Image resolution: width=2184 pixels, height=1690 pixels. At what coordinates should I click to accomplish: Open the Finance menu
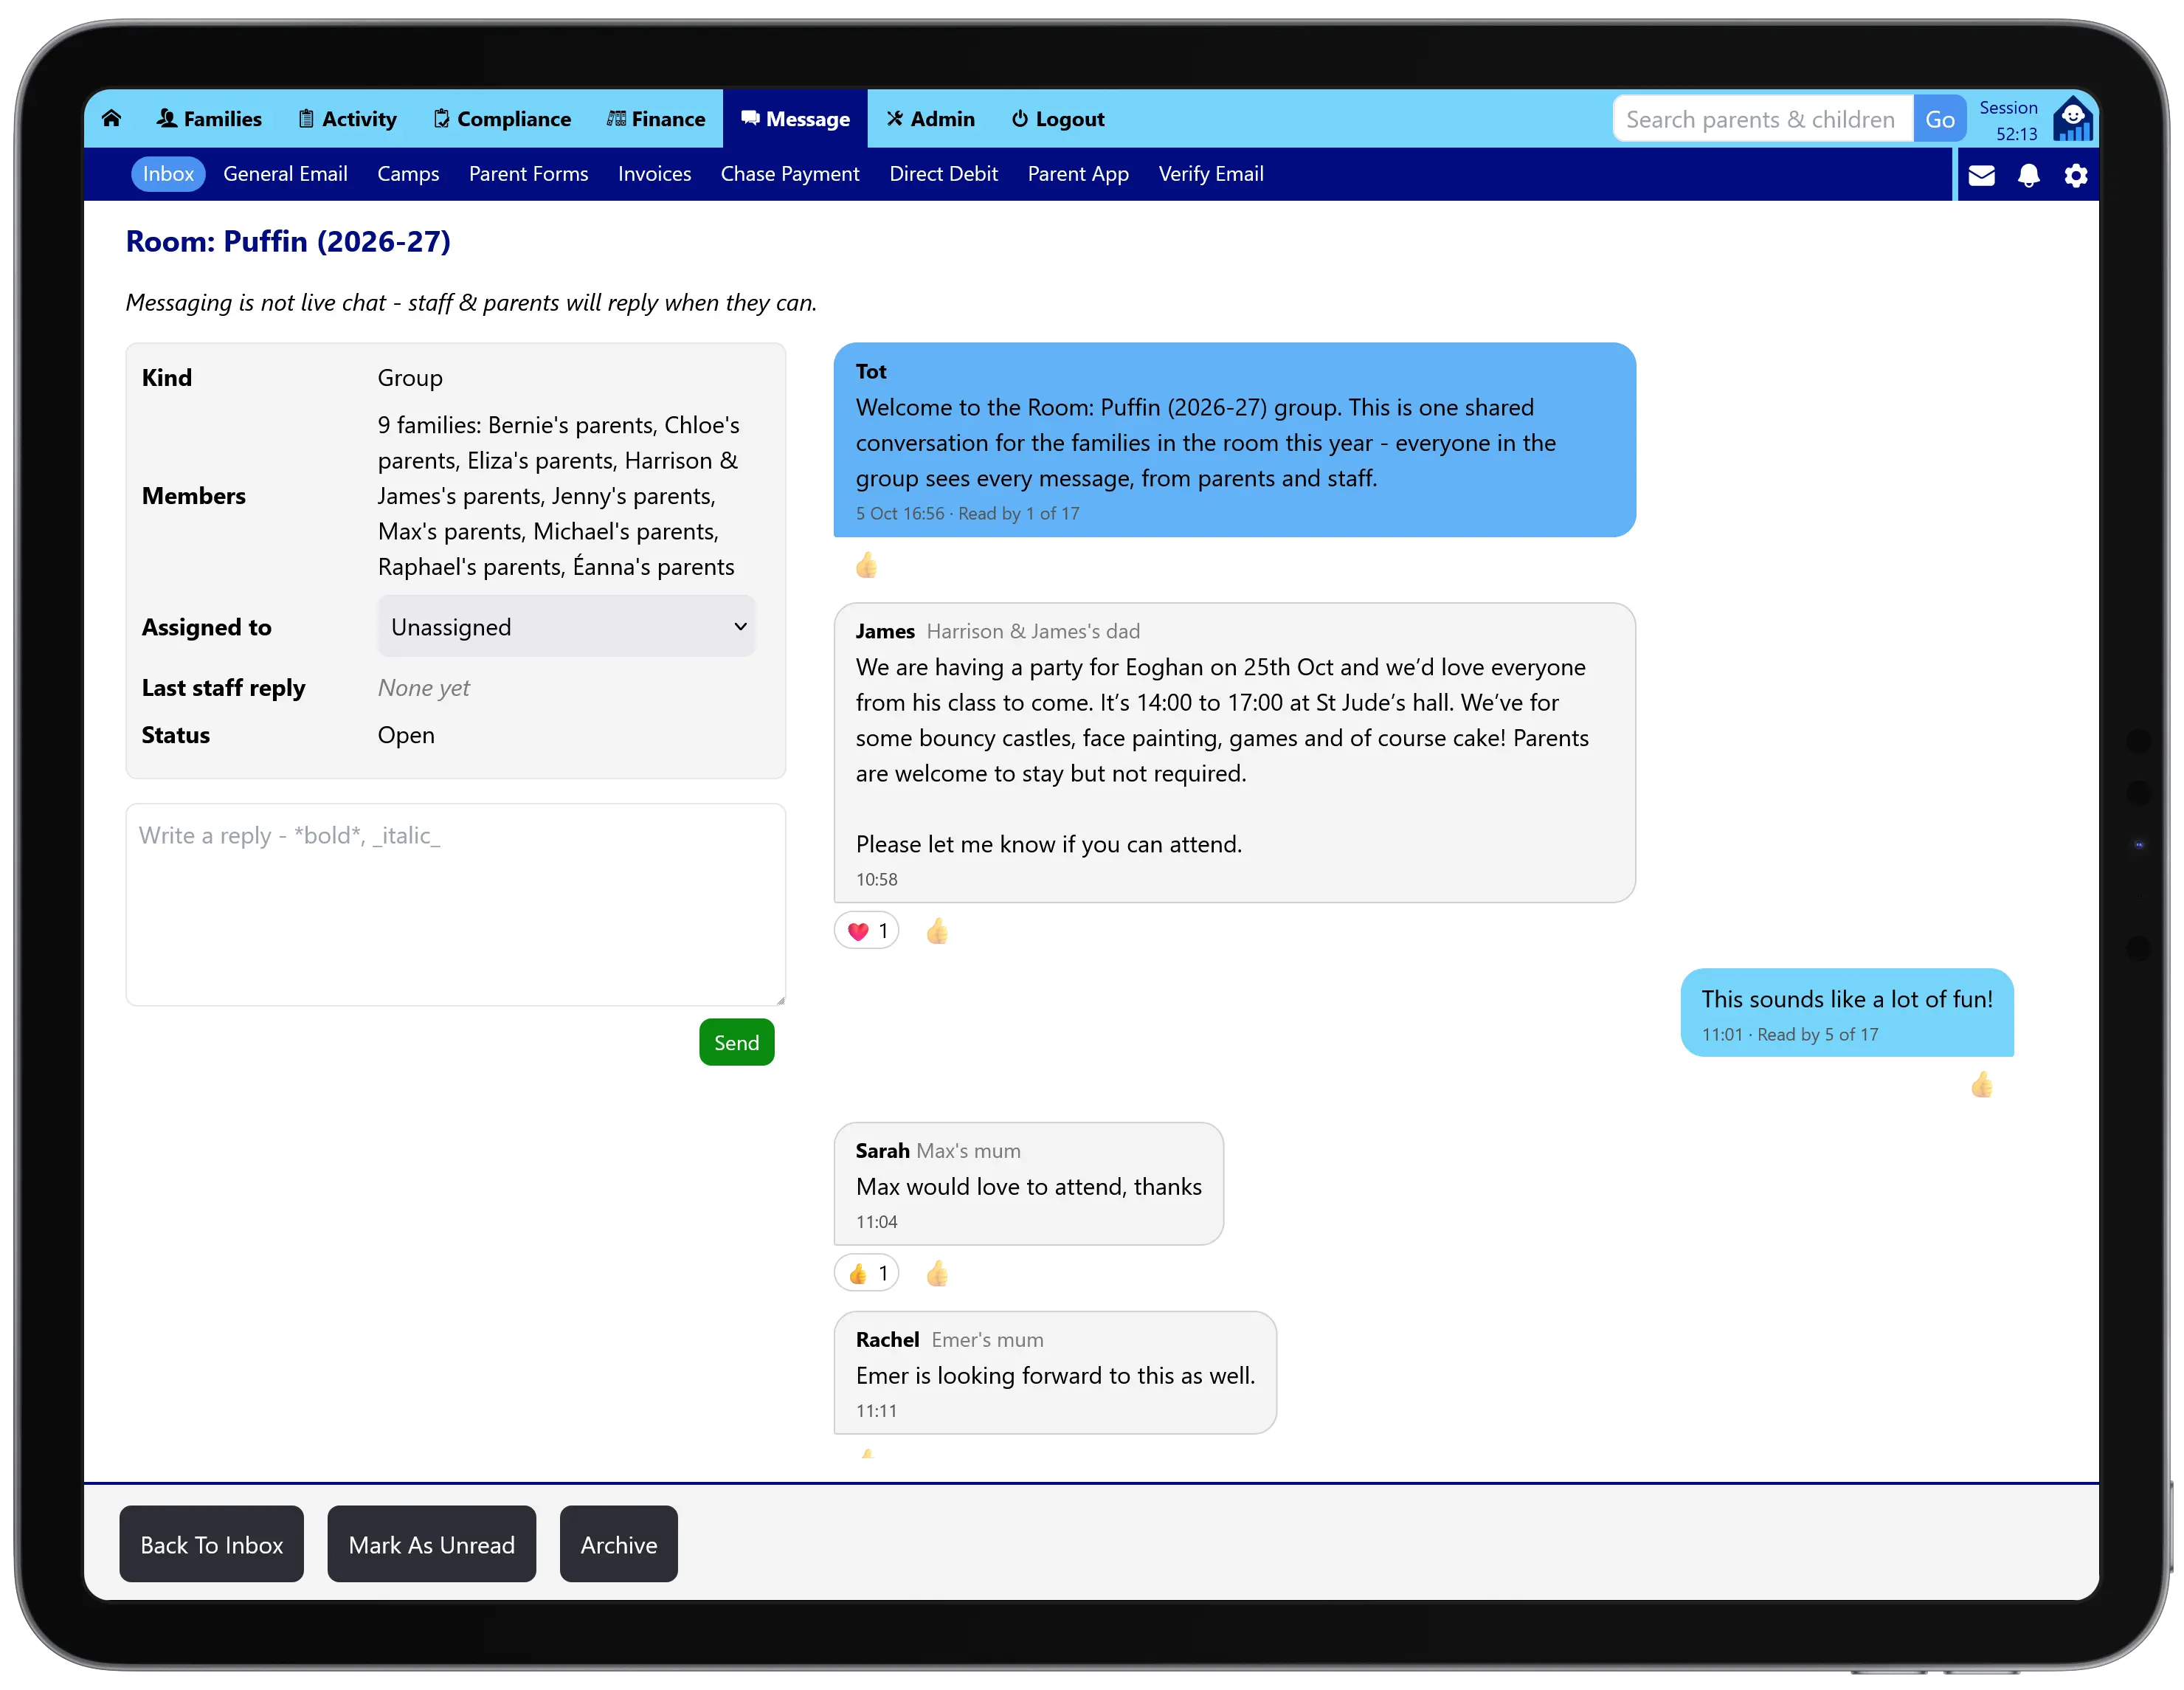656,118
